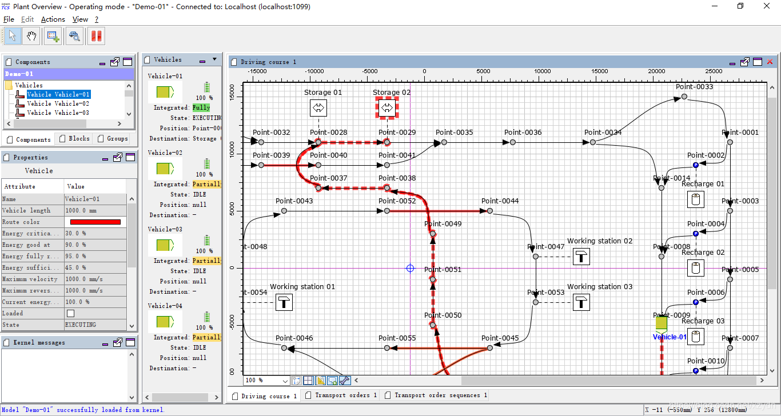Viewport: 781px width, 416px height.
Task: Click the Vehicle-01 label on the map
Action: (670, 337)
